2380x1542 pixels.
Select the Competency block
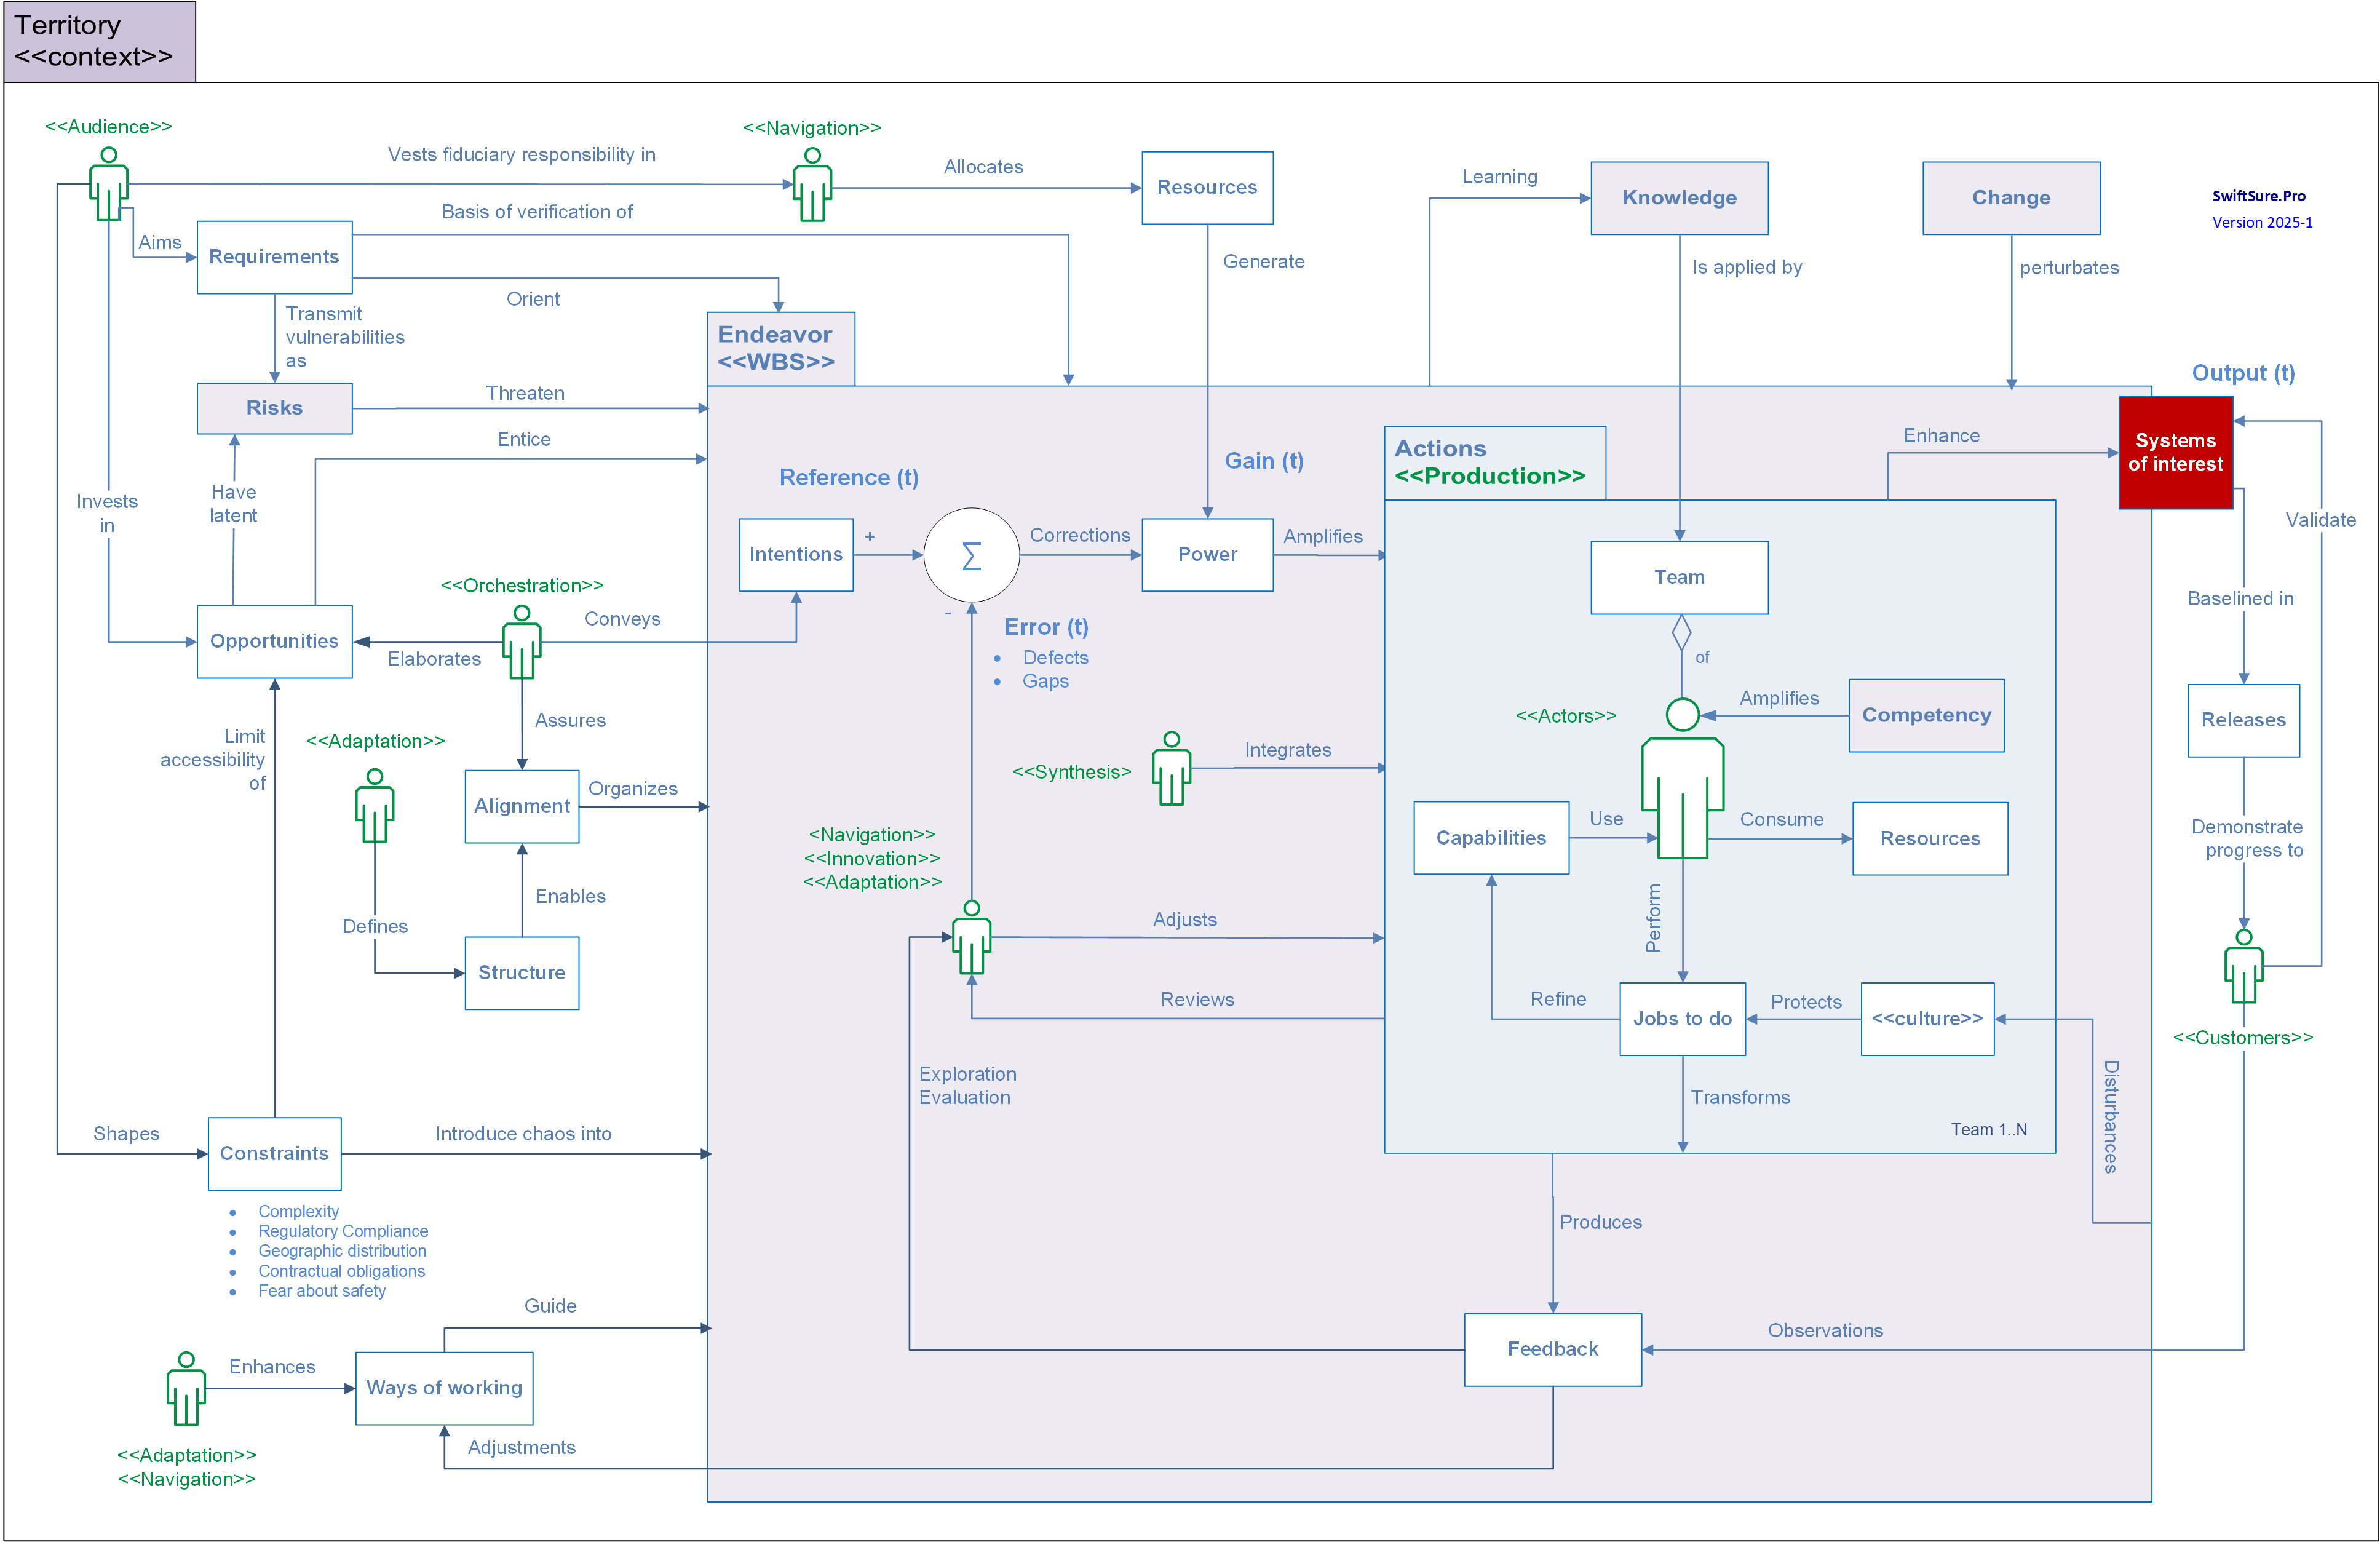click(x=1926, y=715)
